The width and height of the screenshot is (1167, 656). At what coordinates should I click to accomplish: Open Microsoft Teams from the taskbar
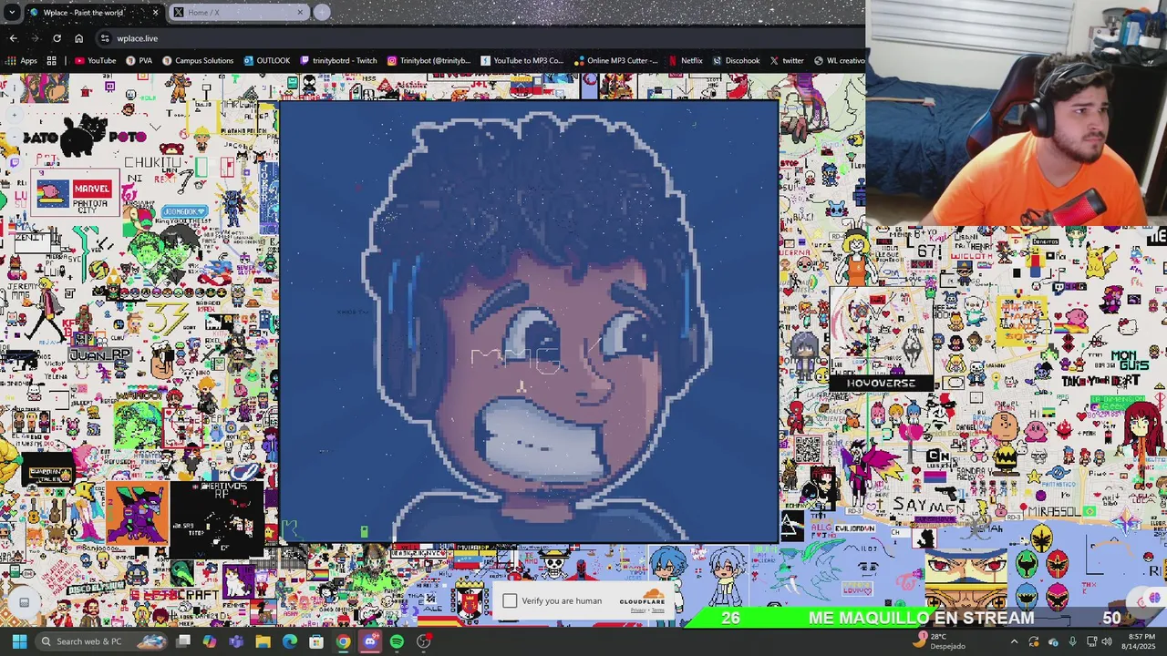pyautogui.click(x=236, y=641)
